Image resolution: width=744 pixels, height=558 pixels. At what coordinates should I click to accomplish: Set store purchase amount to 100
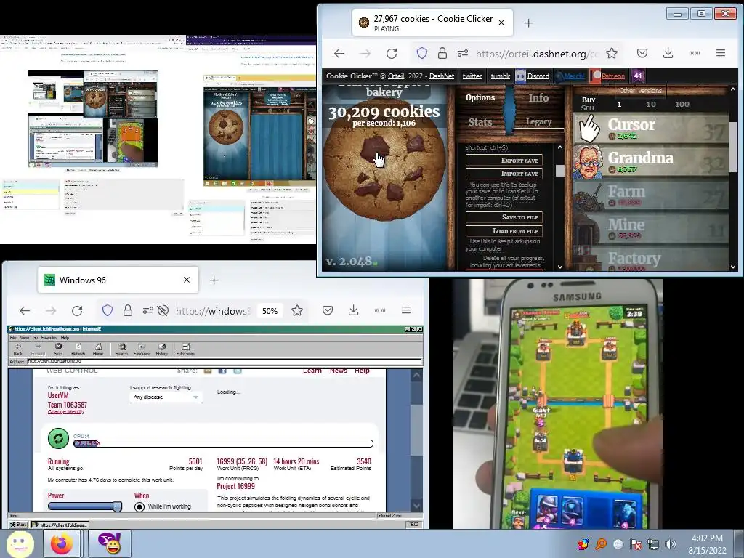(682, 105)
